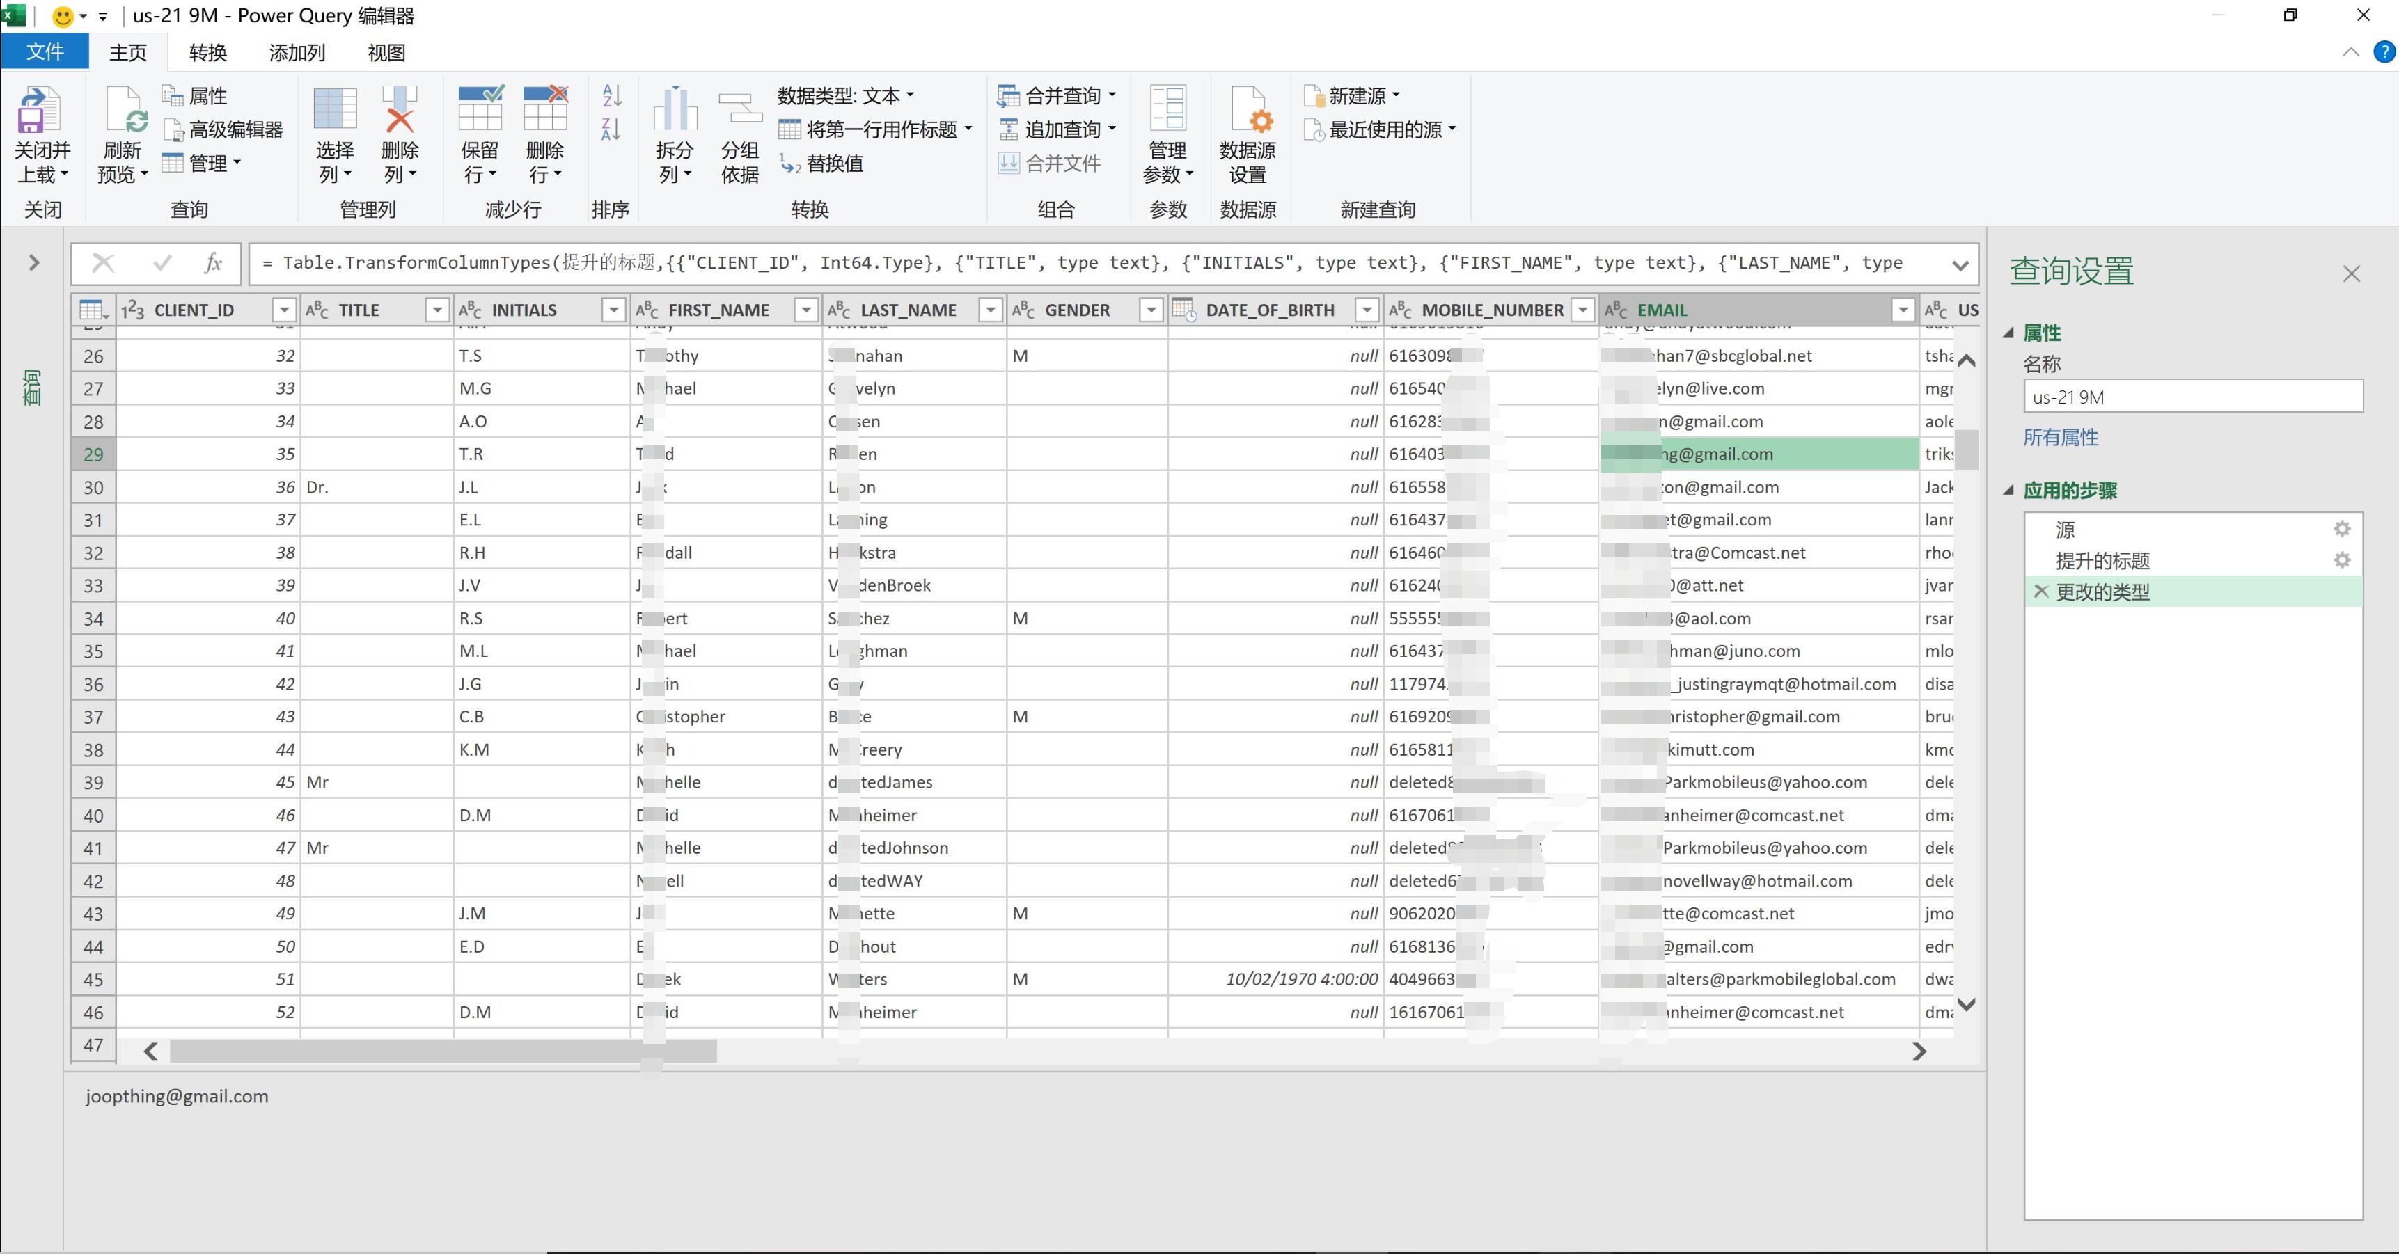The height and width of the screenshot is (1254, 2399).
Task: Cancel the formula edit with X icon
Action: tap(102, 264)
